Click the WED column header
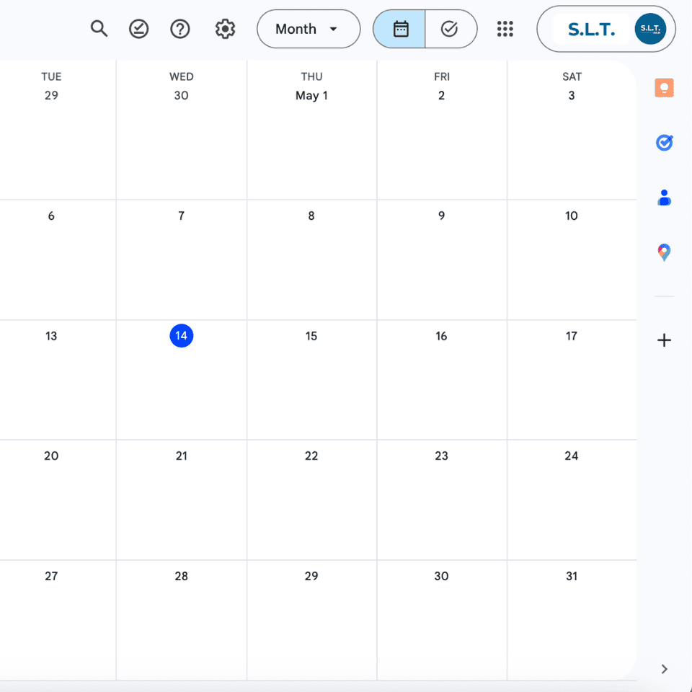The width and height of the screenshot is (692, 692). pos(182,76)
